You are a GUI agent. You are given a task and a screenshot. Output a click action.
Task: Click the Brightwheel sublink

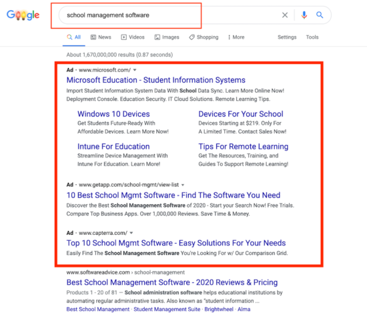coord(219,309)
